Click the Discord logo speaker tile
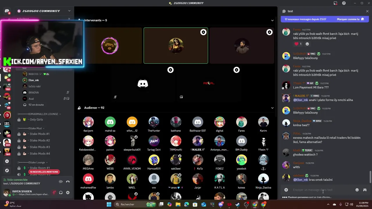 tap(143, 84)
